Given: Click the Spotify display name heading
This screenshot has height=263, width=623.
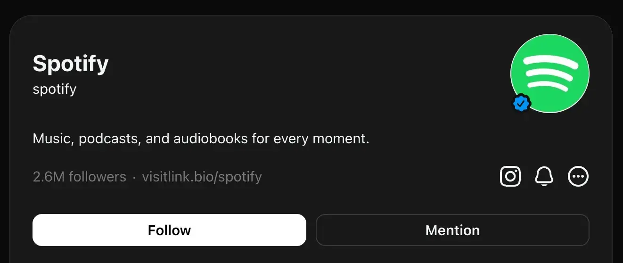Looking at the screenshot, I should (71, 64).
